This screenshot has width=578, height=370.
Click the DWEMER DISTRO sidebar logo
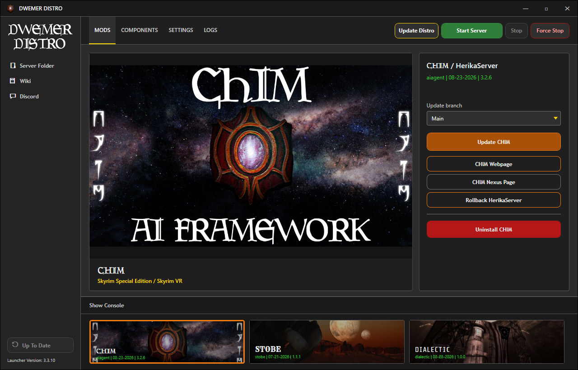click(40, 37)
